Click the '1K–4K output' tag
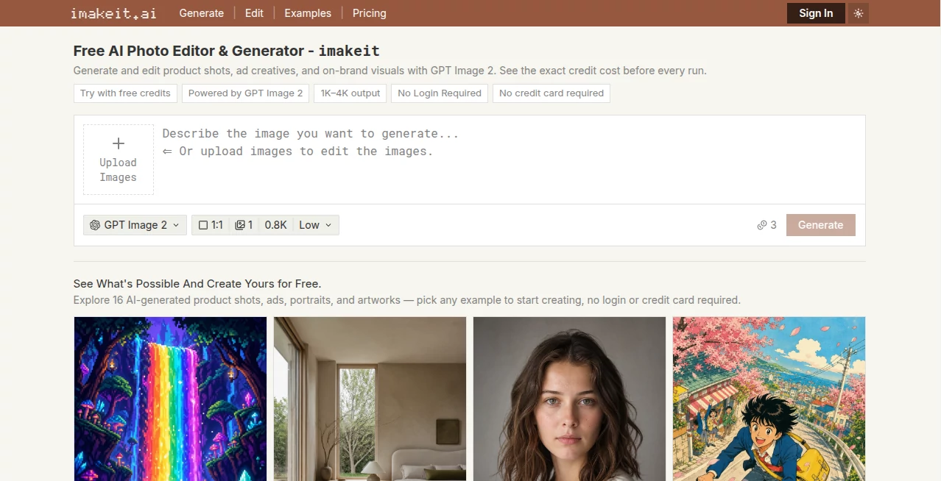The height and width of the screenshot is (481, 941). click(350, 93)
